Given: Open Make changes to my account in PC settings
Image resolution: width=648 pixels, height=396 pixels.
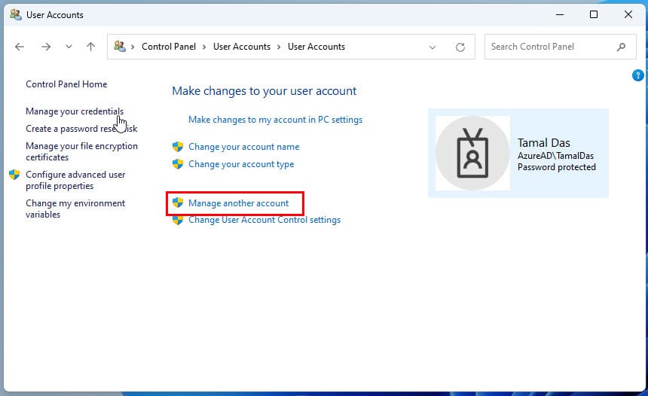Looking at the screenshot, I should [275, 120].
